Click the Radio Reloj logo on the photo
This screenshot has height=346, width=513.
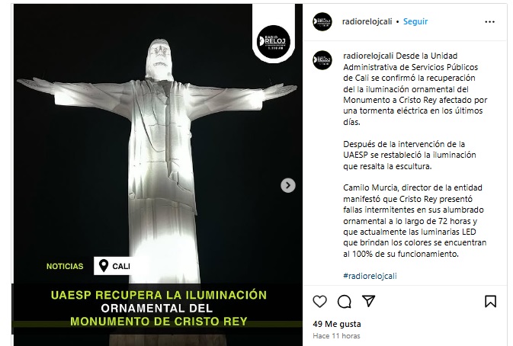[x=274, y=42]
